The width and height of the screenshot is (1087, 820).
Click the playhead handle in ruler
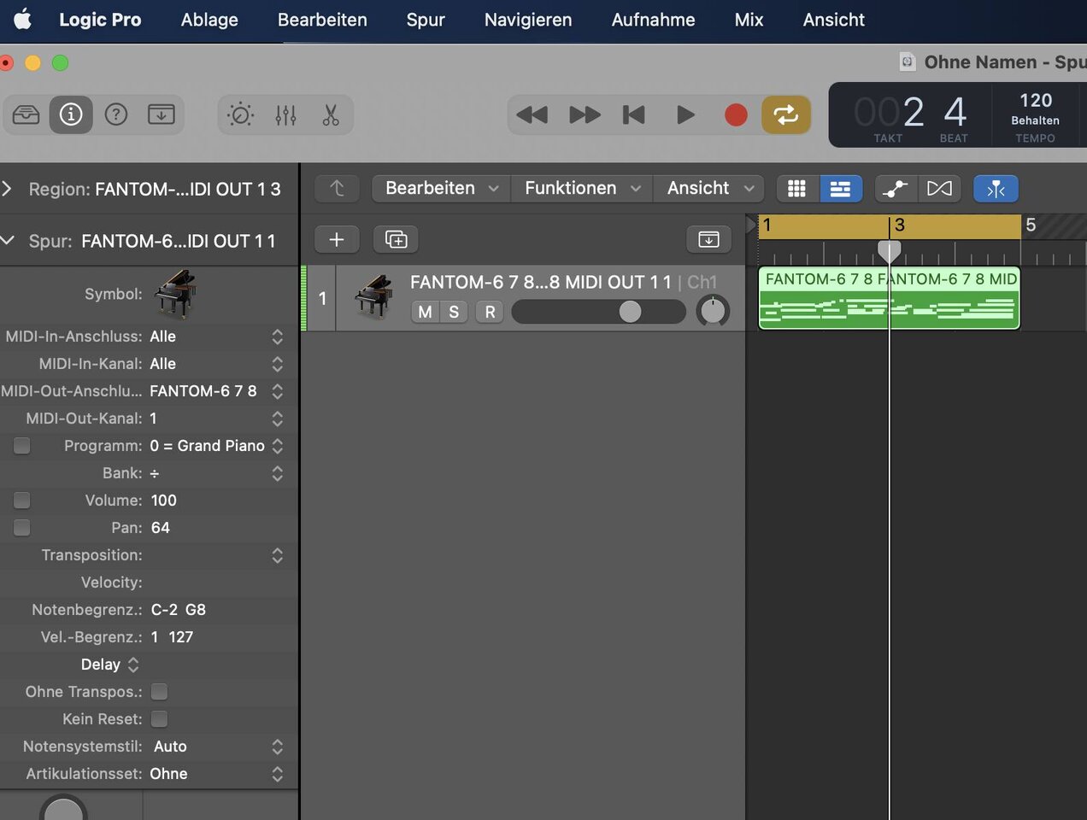[889, 250]
